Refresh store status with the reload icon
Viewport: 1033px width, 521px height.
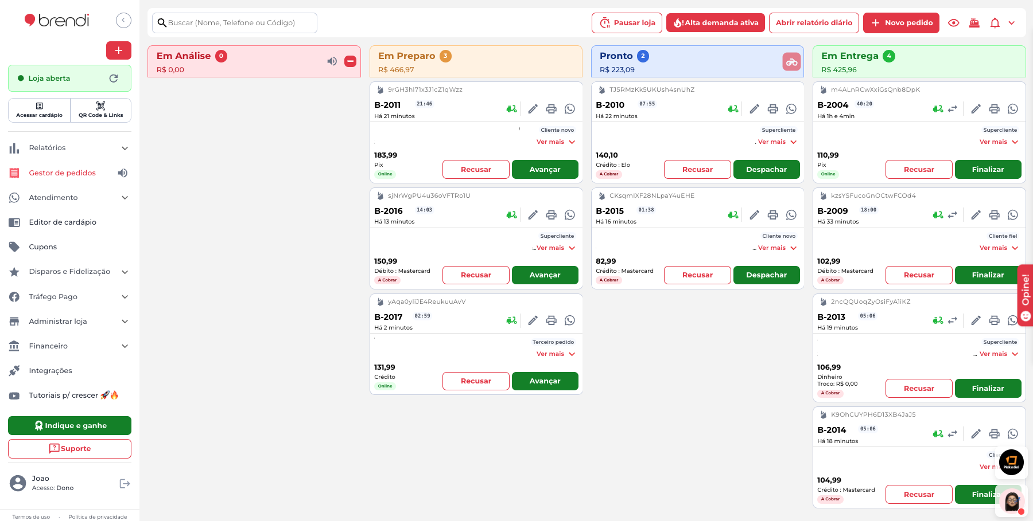click(114, 78)
